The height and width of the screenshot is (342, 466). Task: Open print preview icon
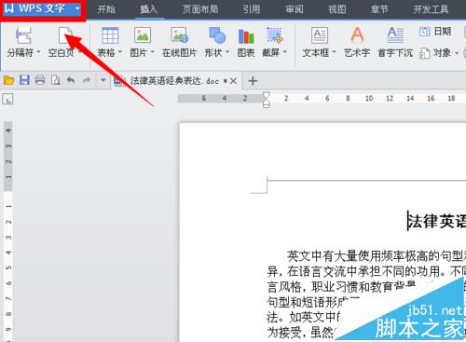(x=55, y=80)
